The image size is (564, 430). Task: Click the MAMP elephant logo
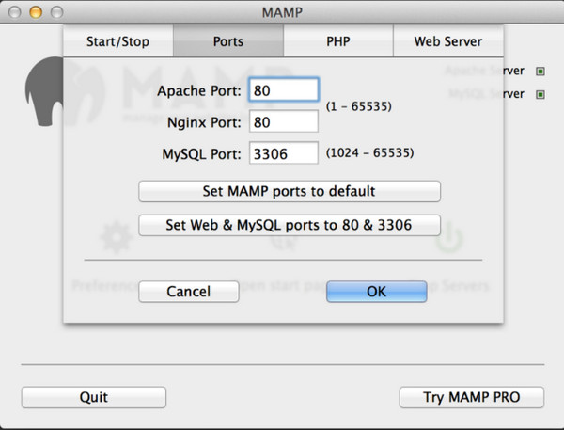click(43, 91)
